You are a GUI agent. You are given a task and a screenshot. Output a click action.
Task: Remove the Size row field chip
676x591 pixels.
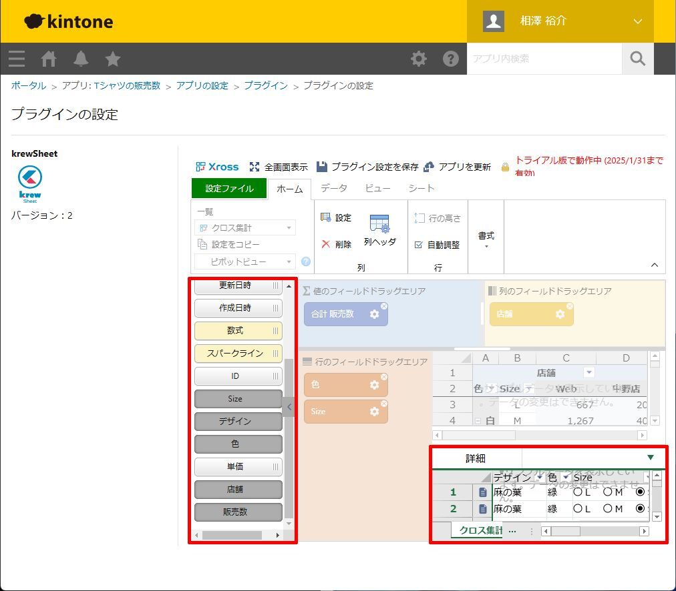click(383, 404)
